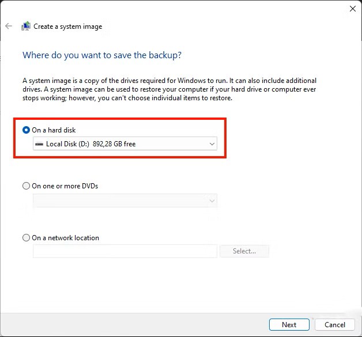
Task: Open the DVD drive selection combo box
Action: 125,200
